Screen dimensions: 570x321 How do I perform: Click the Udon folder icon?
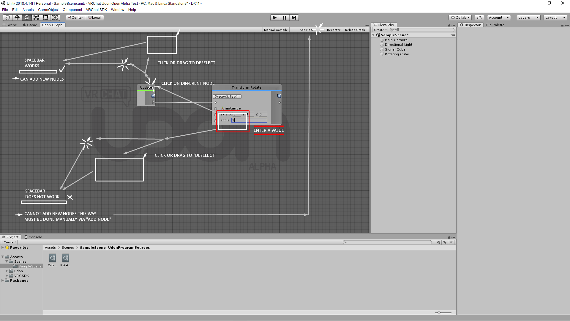pyautogui.click(x=11, y=271)
